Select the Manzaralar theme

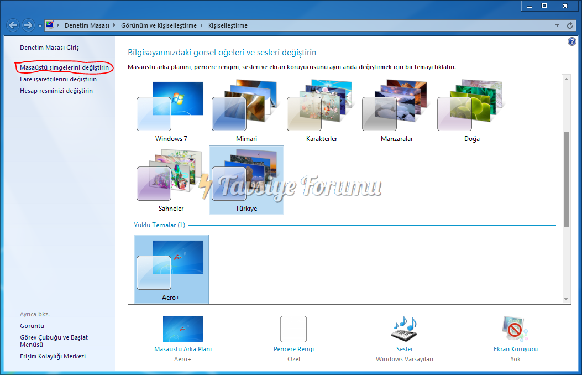(397, 111)
